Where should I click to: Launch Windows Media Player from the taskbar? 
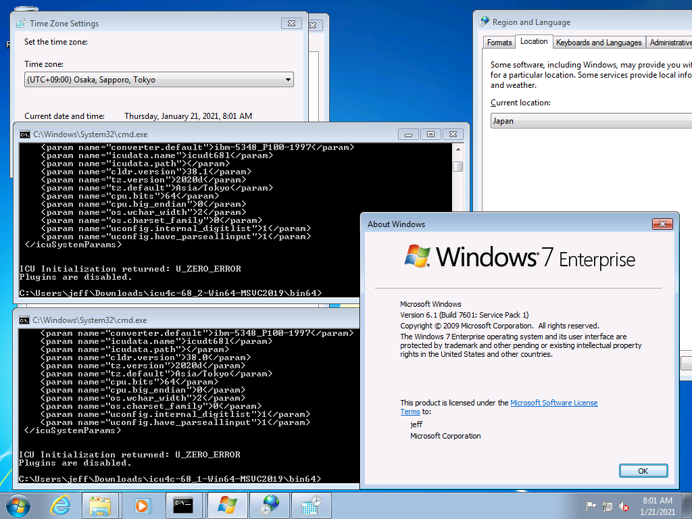tap(142, 505)
